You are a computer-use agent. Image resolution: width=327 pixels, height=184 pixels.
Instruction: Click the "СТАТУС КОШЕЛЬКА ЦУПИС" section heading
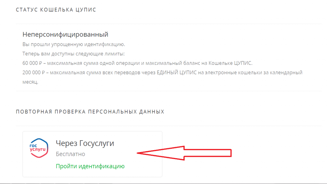[56, 10]
